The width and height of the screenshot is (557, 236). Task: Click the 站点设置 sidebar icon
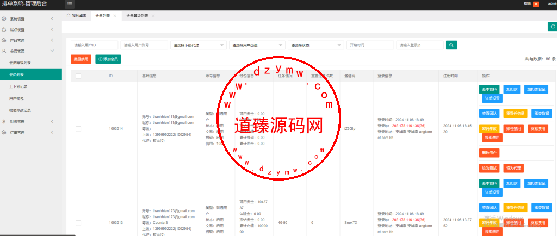4,29
